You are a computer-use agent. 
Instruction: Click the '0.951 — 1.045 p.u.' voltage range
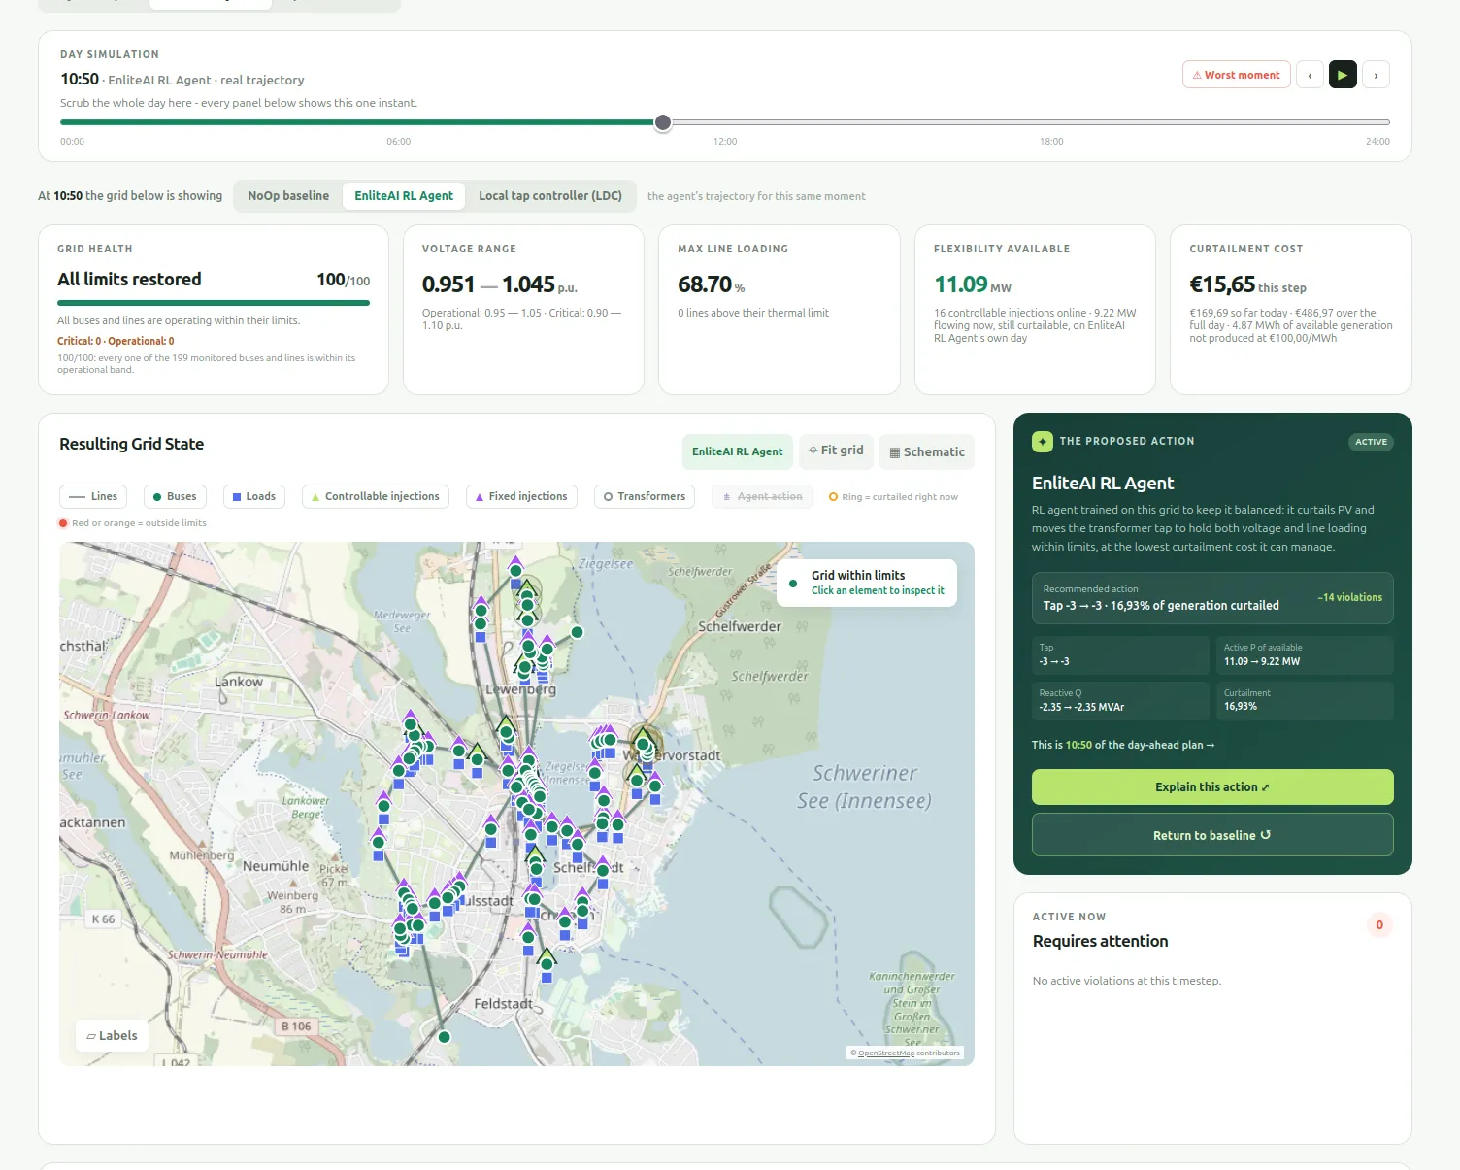click(x=500, y=284)
